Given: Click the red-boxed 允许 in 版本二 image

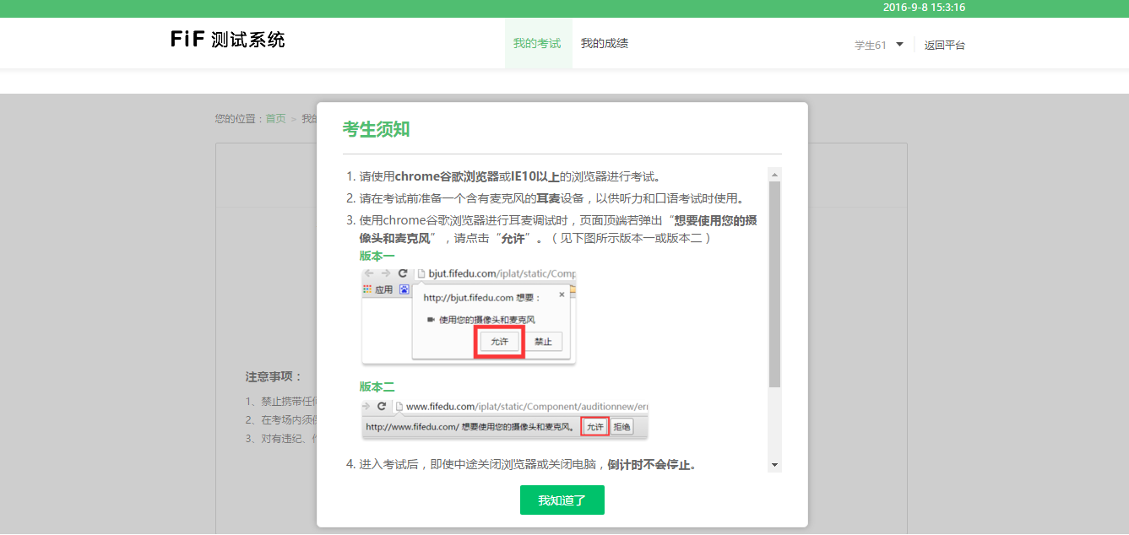Looking at the screenshot, I should tap(595, 427).
